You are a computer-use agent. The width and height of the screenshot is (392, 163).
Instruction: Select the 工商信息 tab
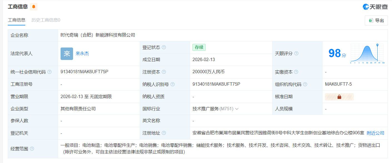[16, 20]
